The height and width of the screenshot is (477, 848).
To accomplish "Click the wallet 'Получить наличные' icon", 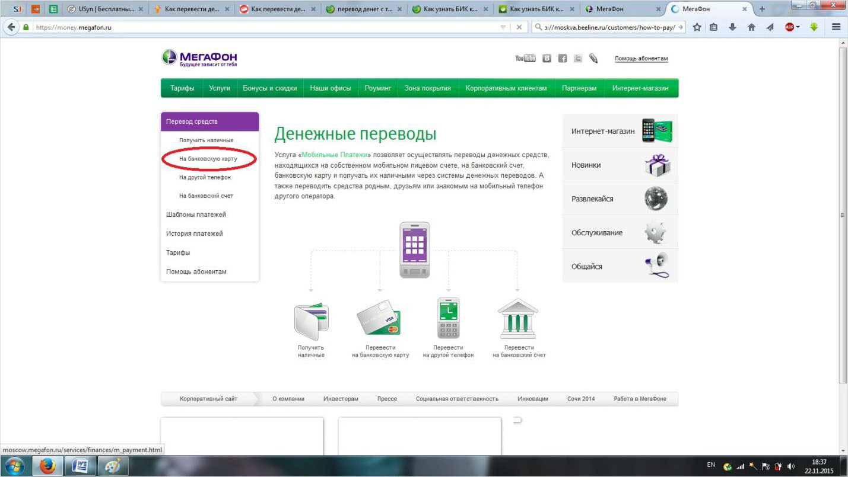I will click(x=312, y=321).
